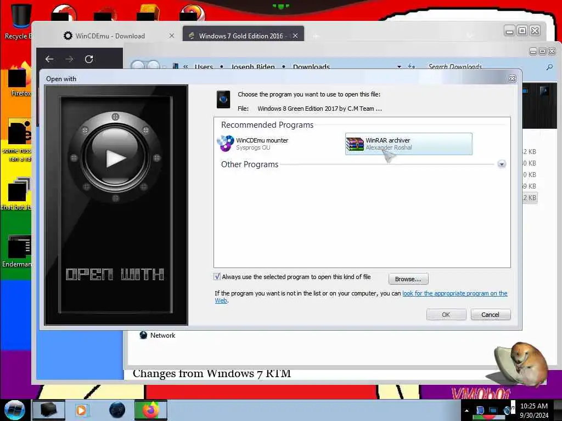Switch to Firefox on the taskbar
The width and height of the screenshot is (562, 421).
[x=151, y=410]
